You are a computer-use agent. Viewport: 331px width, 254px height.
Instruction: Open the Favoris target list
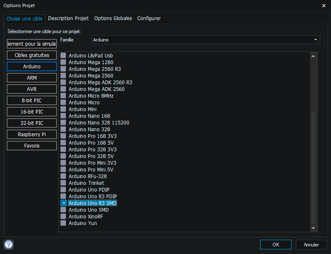(x=32, y=146)
